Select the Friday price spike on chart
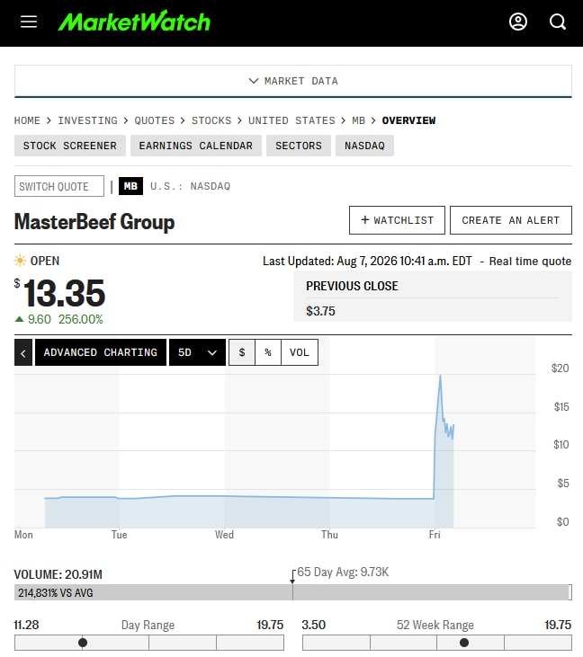The height and width of the screenshot is (657, 583). 440,377
